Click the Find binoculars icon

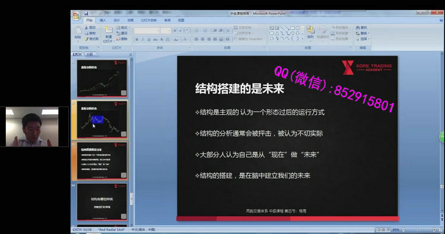[x=358, y=27]
